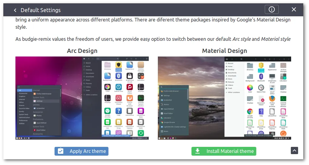Go back using the Default Settings arrow
Screen dimensions: 309x165
click(x=15, y=10)
